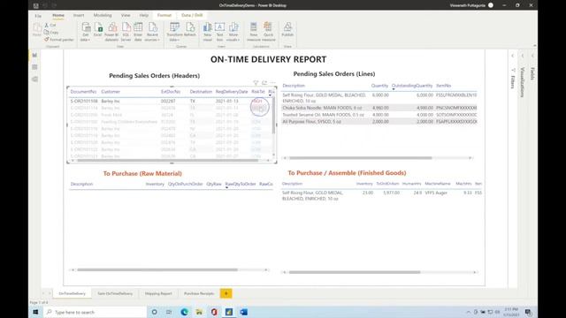Screen dimensions: 566x318
Task: Publish the report
Action: (x=287, y=29)
